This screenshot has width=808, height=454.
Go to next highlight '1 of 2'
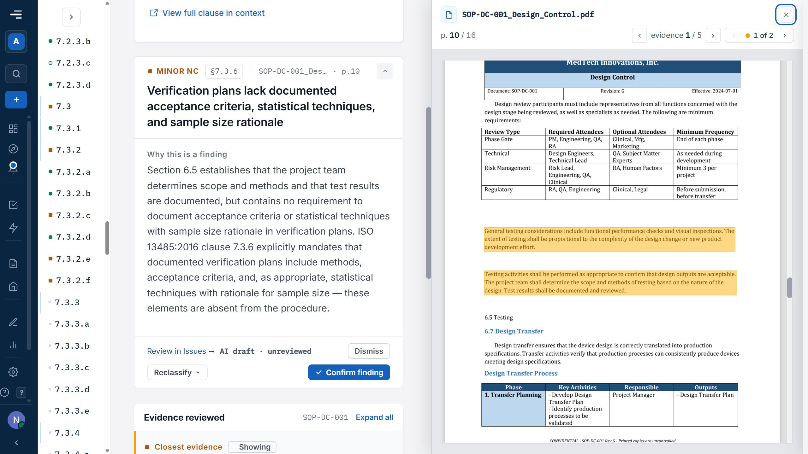tap(785, 35)
